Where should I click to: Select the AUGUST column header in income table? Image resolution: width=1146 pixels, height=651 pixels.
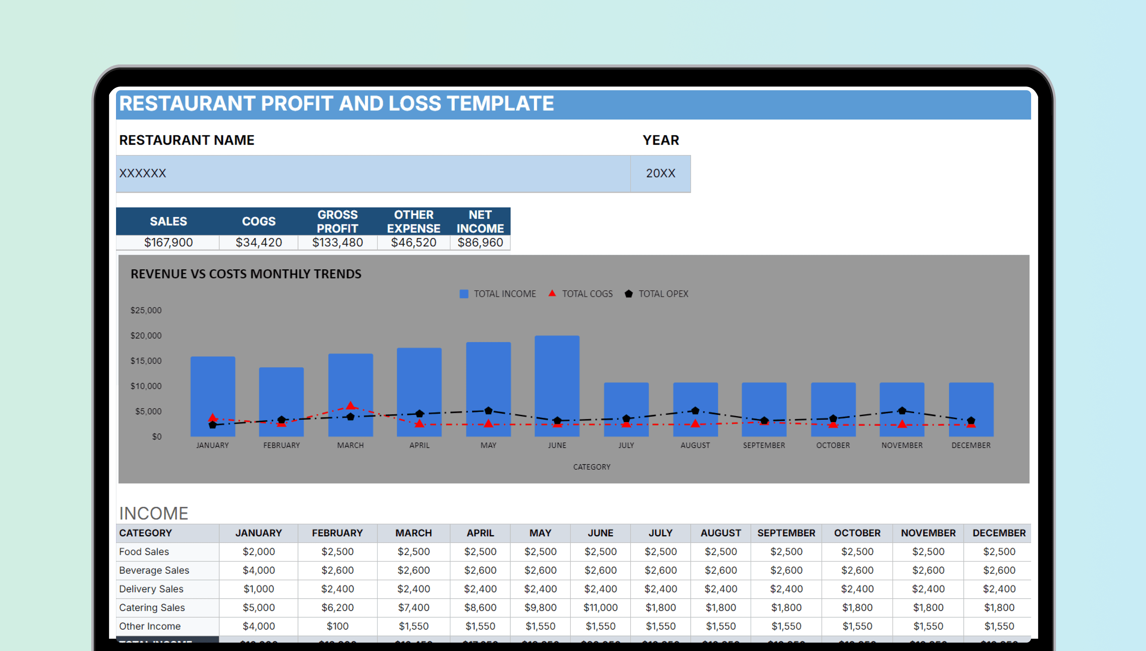(x=721, y=533)
